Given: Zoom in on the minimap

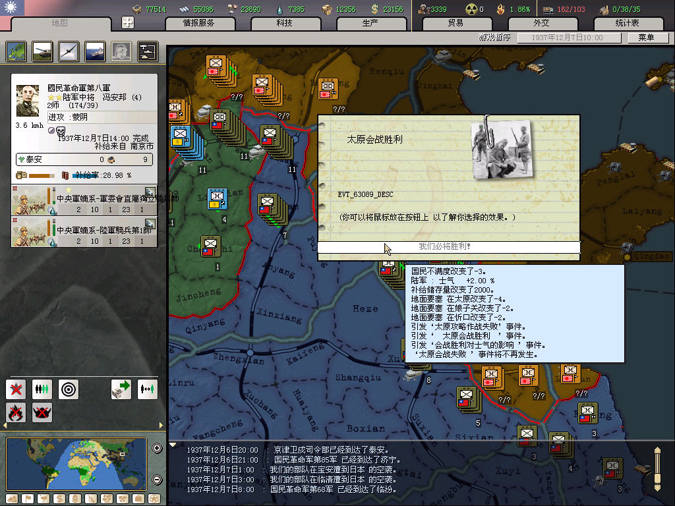Looking at the screenshot, I should [x=157, y=449].
